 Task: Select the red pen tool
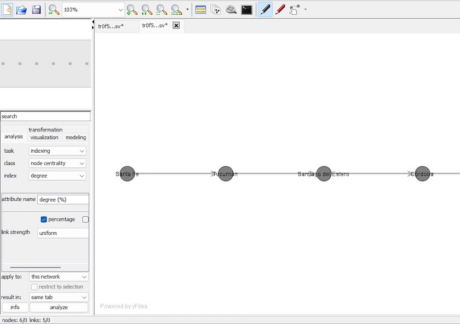(x=280, y=9)
